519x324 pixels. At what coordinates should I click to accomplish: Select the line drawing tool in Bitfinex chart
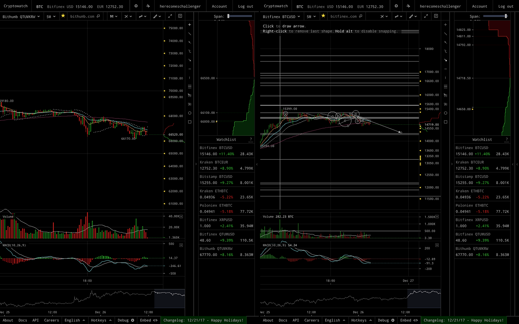(446, 34)
